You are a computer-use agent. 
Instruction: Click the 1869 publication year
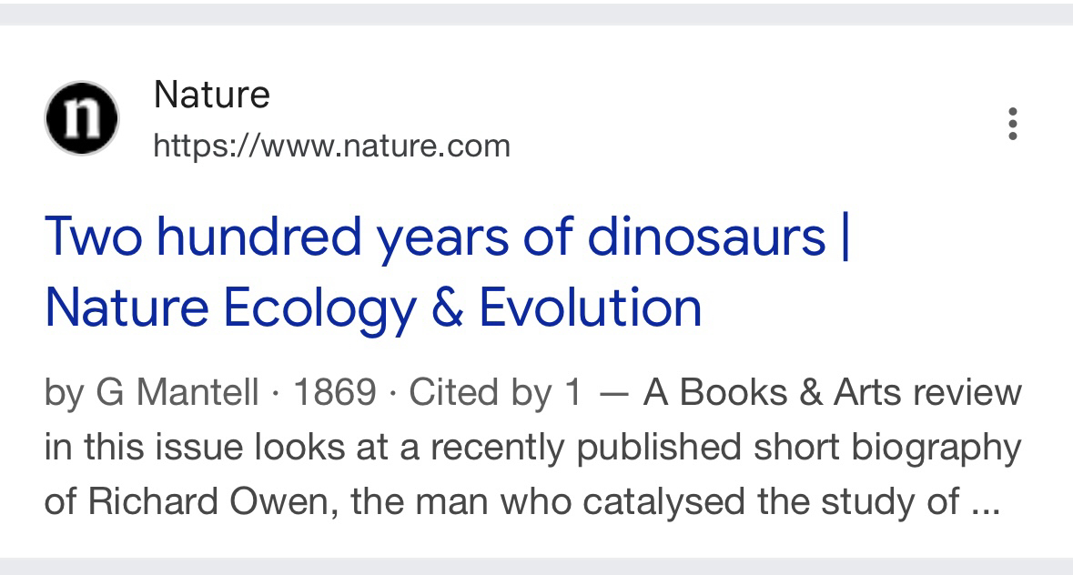(x=335, y=393)
